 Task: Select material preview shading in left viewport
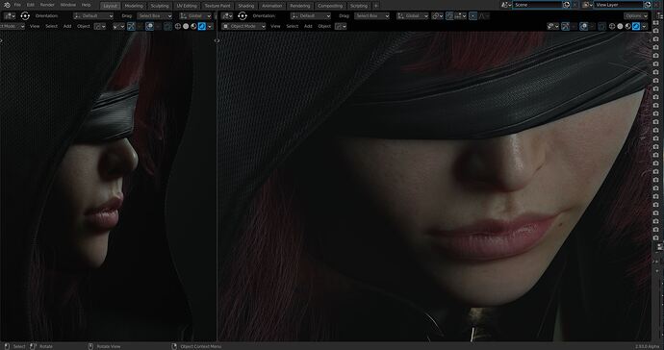193,26
